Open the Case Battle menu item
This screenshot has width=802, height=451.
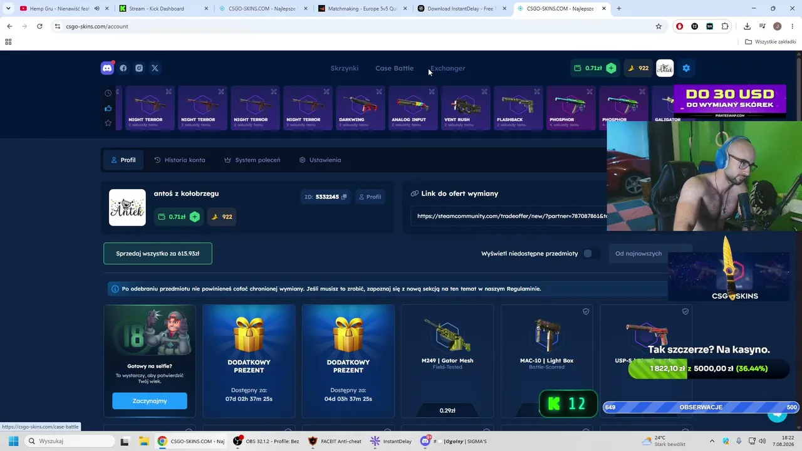pos(394,68)
